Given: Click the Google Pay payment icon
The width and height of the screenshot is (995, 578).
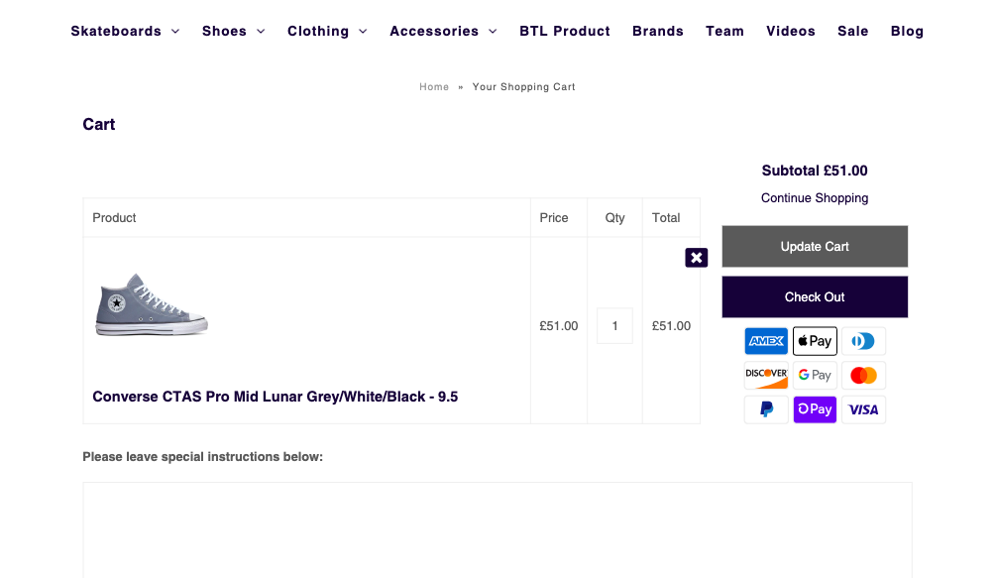Looking at the screenshot, I should (x=815, y=375).
